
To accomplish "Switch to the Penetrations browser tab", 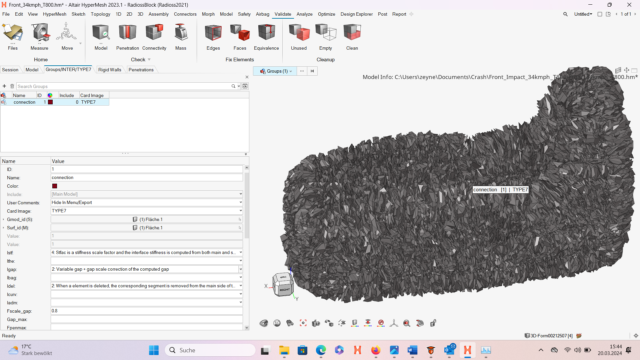I will 141,70.
